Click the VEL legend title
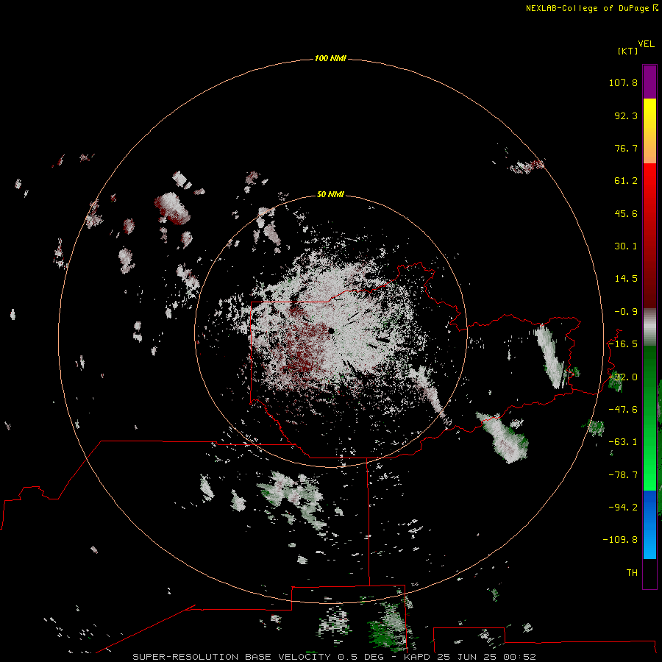 (646, 44)
